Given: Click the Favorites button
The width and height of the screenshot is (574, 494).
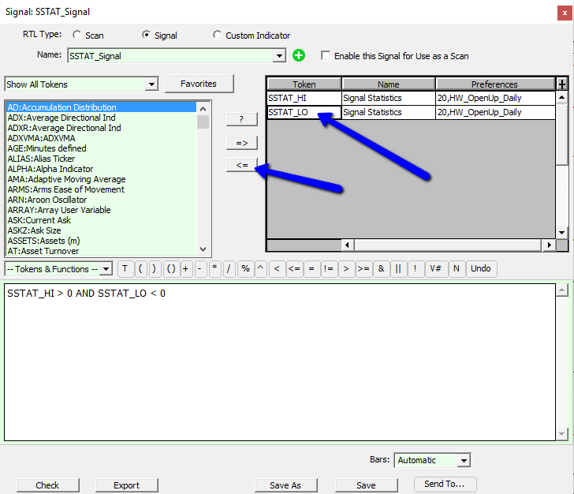Looking at the screenshot, I should [x=199, y=84].
